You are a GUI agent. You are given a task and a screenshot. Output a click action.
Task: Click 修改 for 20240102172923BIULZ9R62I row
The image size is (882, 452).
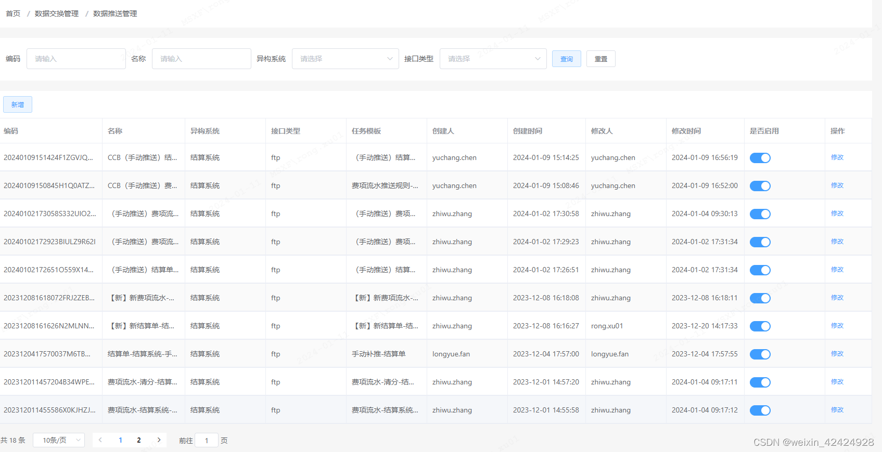(837, 242)
